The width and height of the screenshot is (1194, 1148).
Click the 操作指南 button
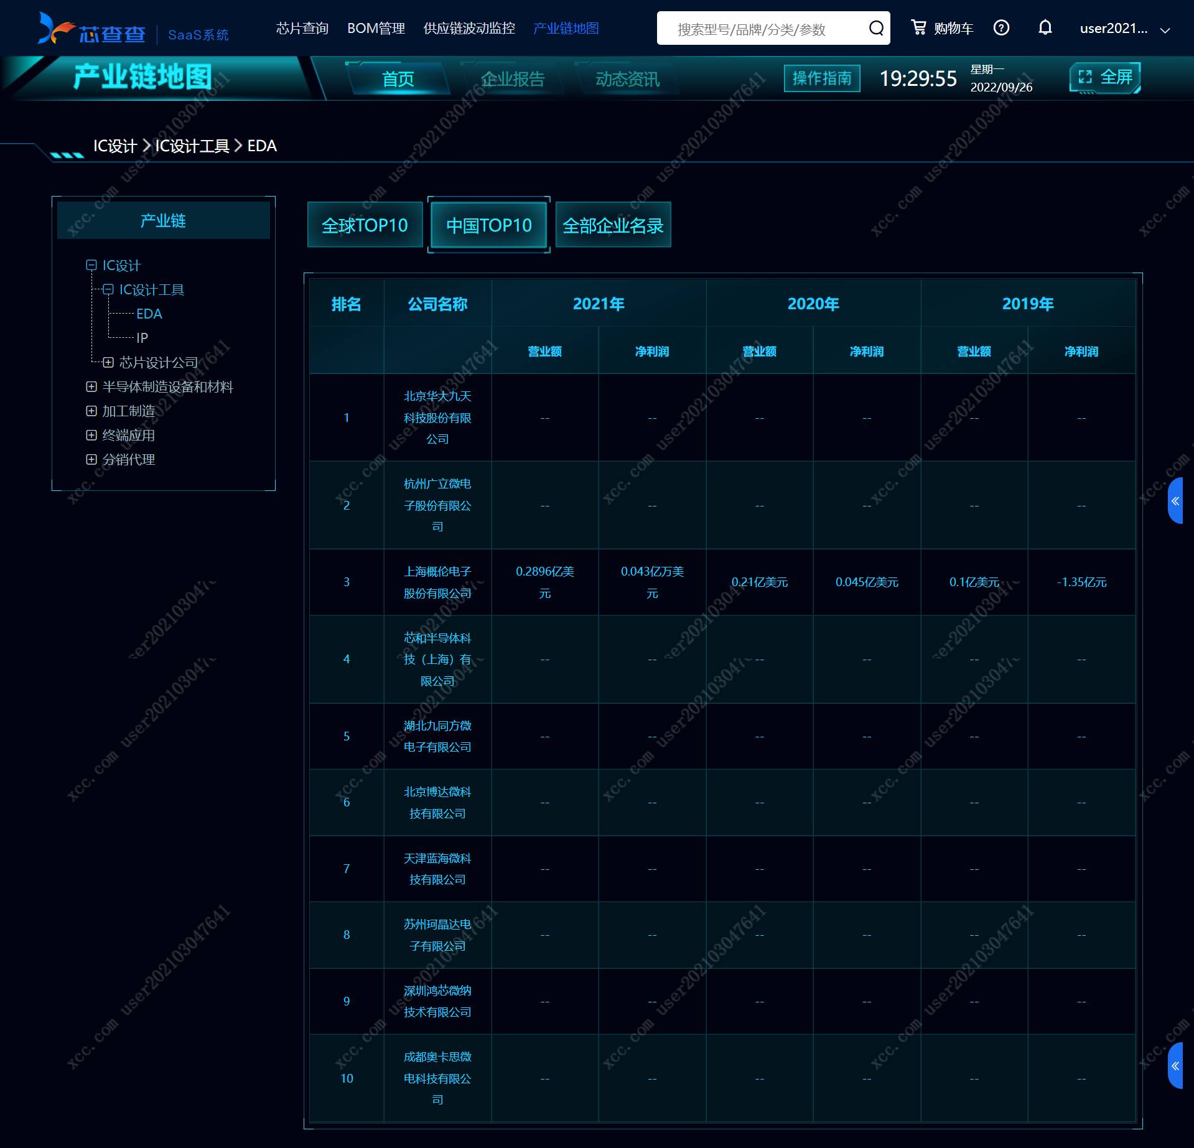(x=822, y=78)
